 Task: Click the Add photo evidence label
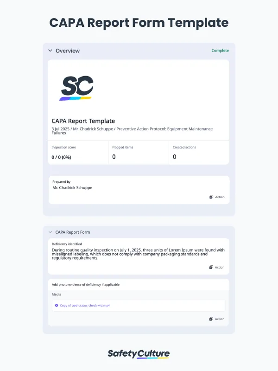[86, 284]
